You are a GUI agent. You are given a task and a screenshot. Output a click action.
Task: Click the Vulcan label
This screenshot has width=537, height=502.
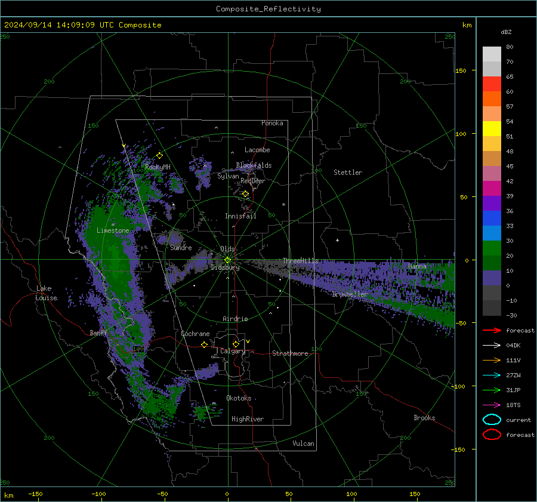tap(303, 444)
